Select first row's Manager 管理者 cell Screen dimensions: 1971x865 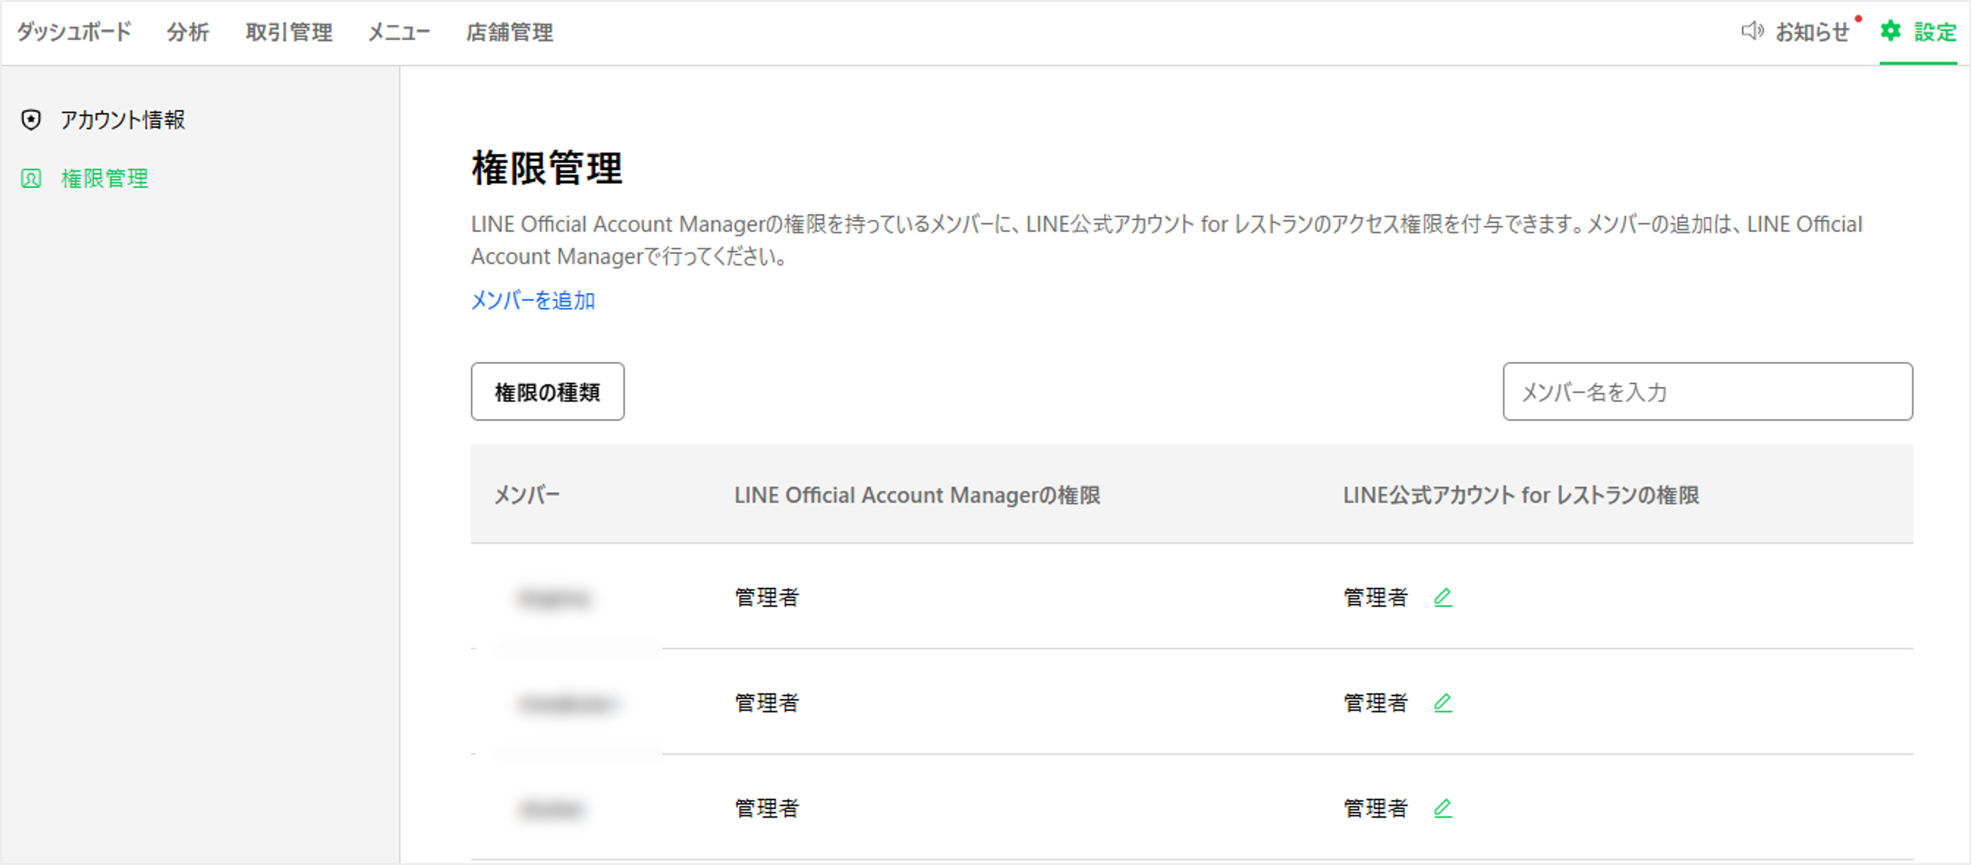pyautogui.click(x=767, y=596)
